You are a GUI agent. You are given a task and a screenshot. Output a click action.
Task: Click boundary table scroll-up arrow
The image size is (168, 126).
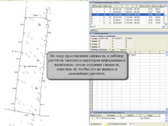click(167, 115)
